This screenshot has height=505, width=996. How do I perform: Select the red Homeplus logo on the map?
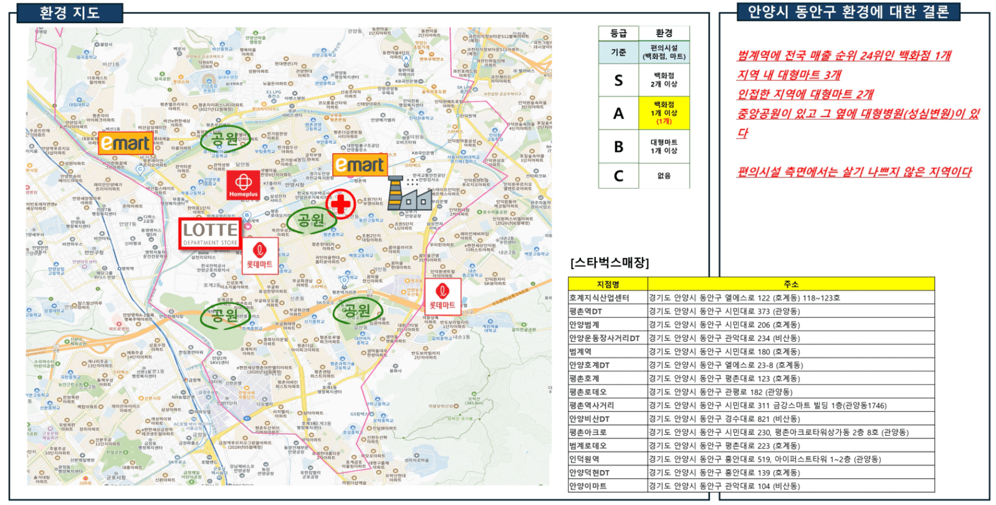(243, 185)
